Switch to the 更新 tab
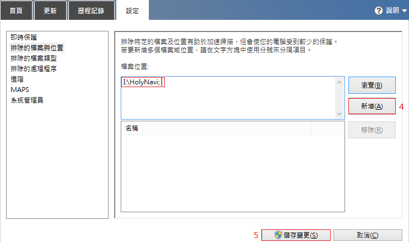409x242 pixels. 51,10
